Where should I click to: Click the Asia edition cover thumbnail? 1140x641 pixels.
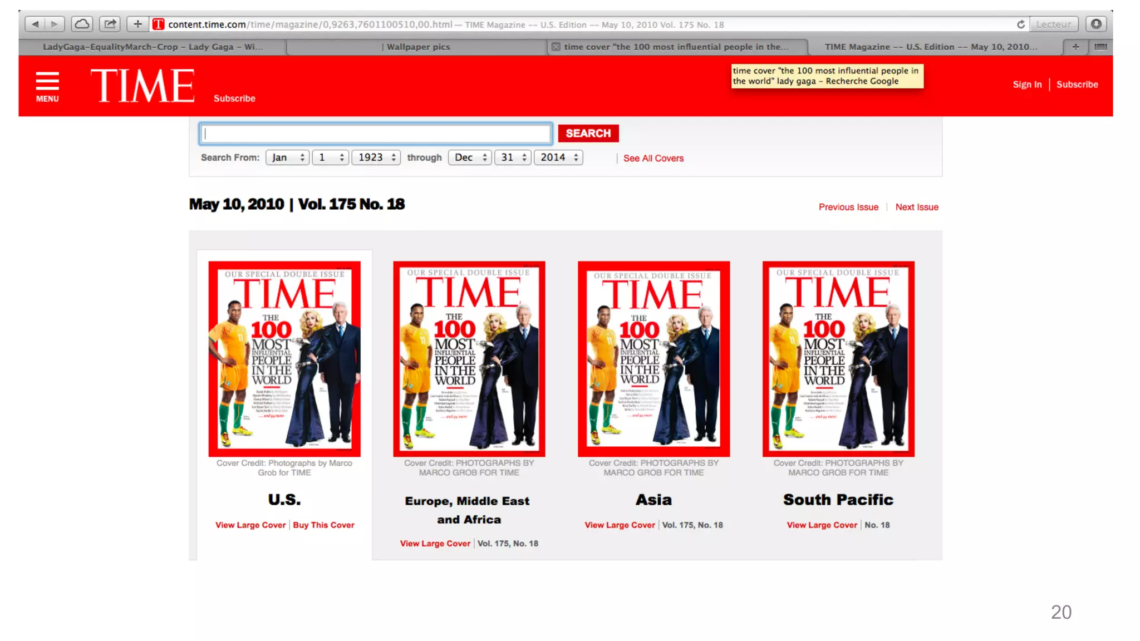coord(653,359)
